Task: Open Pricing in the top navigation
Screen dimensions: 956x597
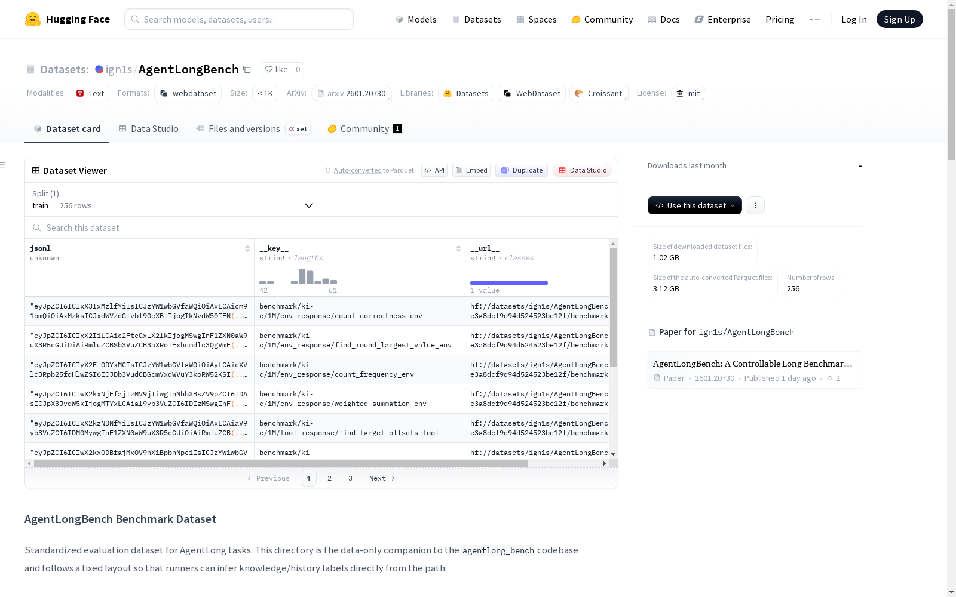Action: pos(780,19)
